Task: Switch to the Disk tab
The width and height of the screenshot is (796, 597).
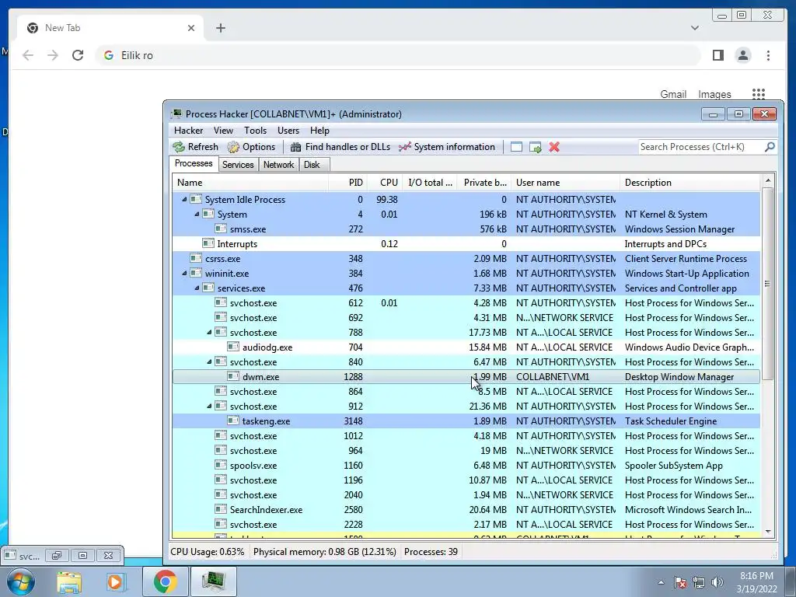Action: 312,165
